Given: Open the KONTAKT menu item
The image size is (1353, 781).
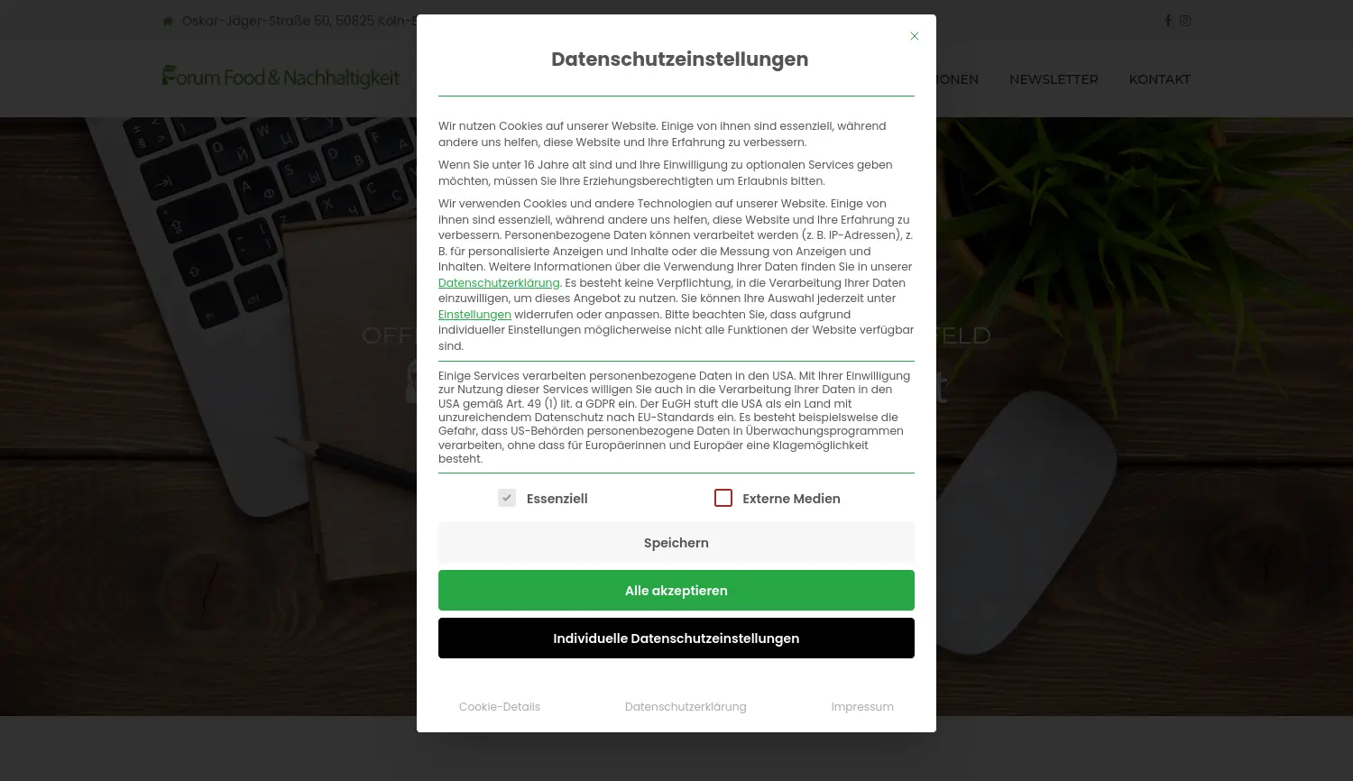Looking at the screenshot, I should pos(1160,79).
